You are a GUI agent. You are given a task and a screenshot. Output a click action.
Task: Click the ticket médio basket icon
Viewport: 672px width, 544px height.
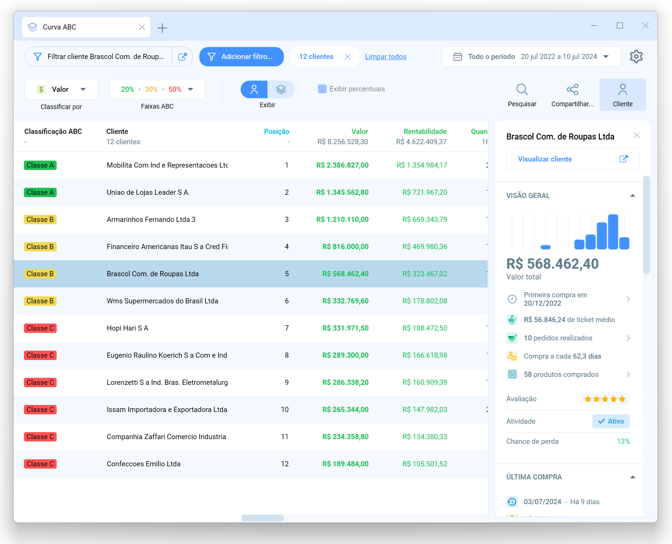point(512,320)
